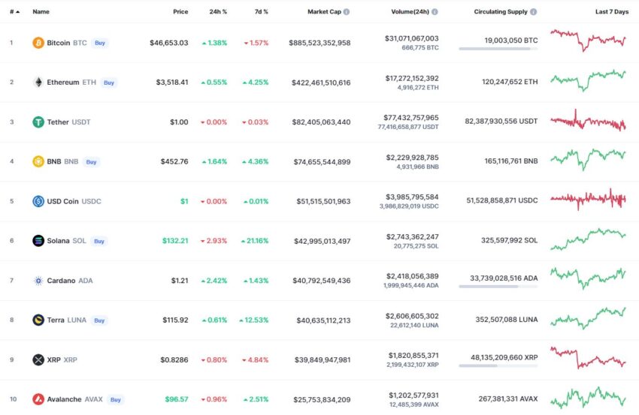This screenshot has width=639, height=415.
Task: Click the Bitcoin orange coin logo
Action: click(x=38, y=43)
